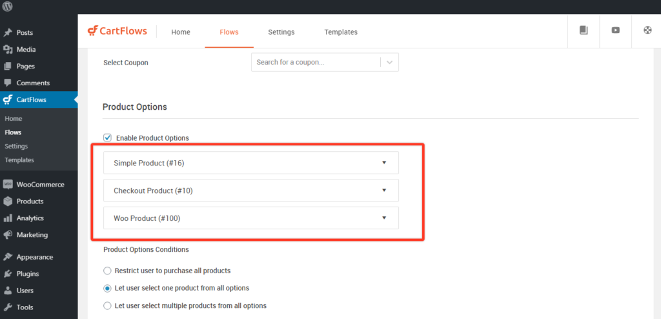The image size is (661, 319).
Task: Select Restrict user to purchase all products
Action: point(108,271)
